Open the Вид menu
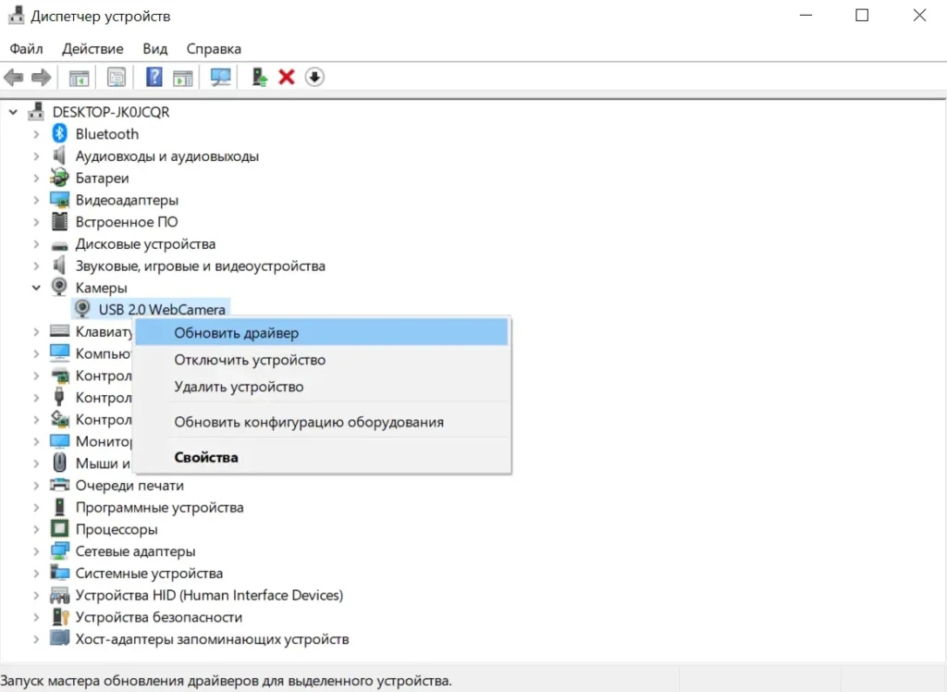The width and height of the screenshot is (947, 692). [x=154, y=48]
